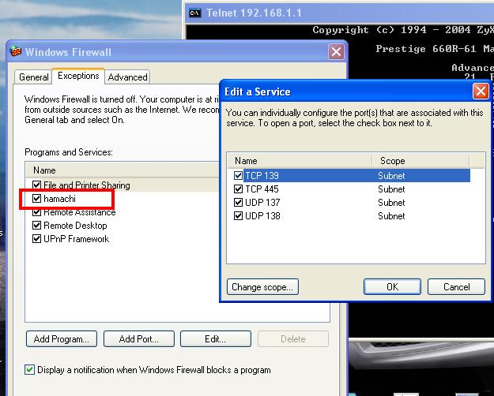494x396 pixels.
Task: Select File and Printer Sharing entry
Action: (x=87, y=185)
